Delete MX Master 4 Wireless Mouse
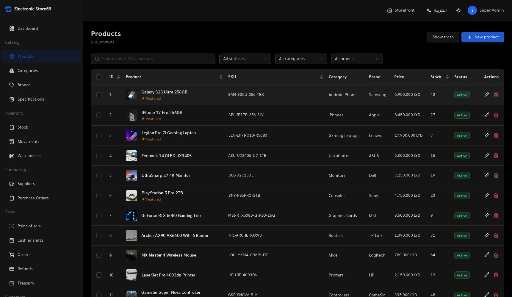Image resolution: width=512 pixels, height=297 pixels. click(496, 255)
